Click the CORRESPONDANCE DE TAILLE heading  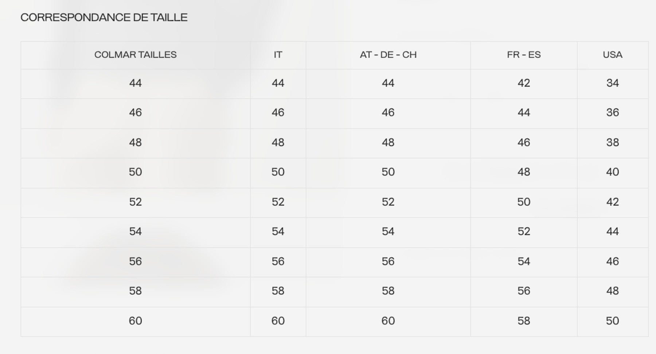[x=104, y=17]
